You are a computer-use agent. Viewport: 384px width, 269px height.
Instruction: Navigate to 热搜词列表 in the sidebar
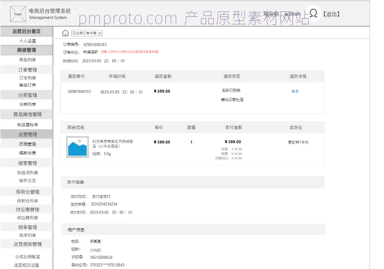click(x=27, y=173)
